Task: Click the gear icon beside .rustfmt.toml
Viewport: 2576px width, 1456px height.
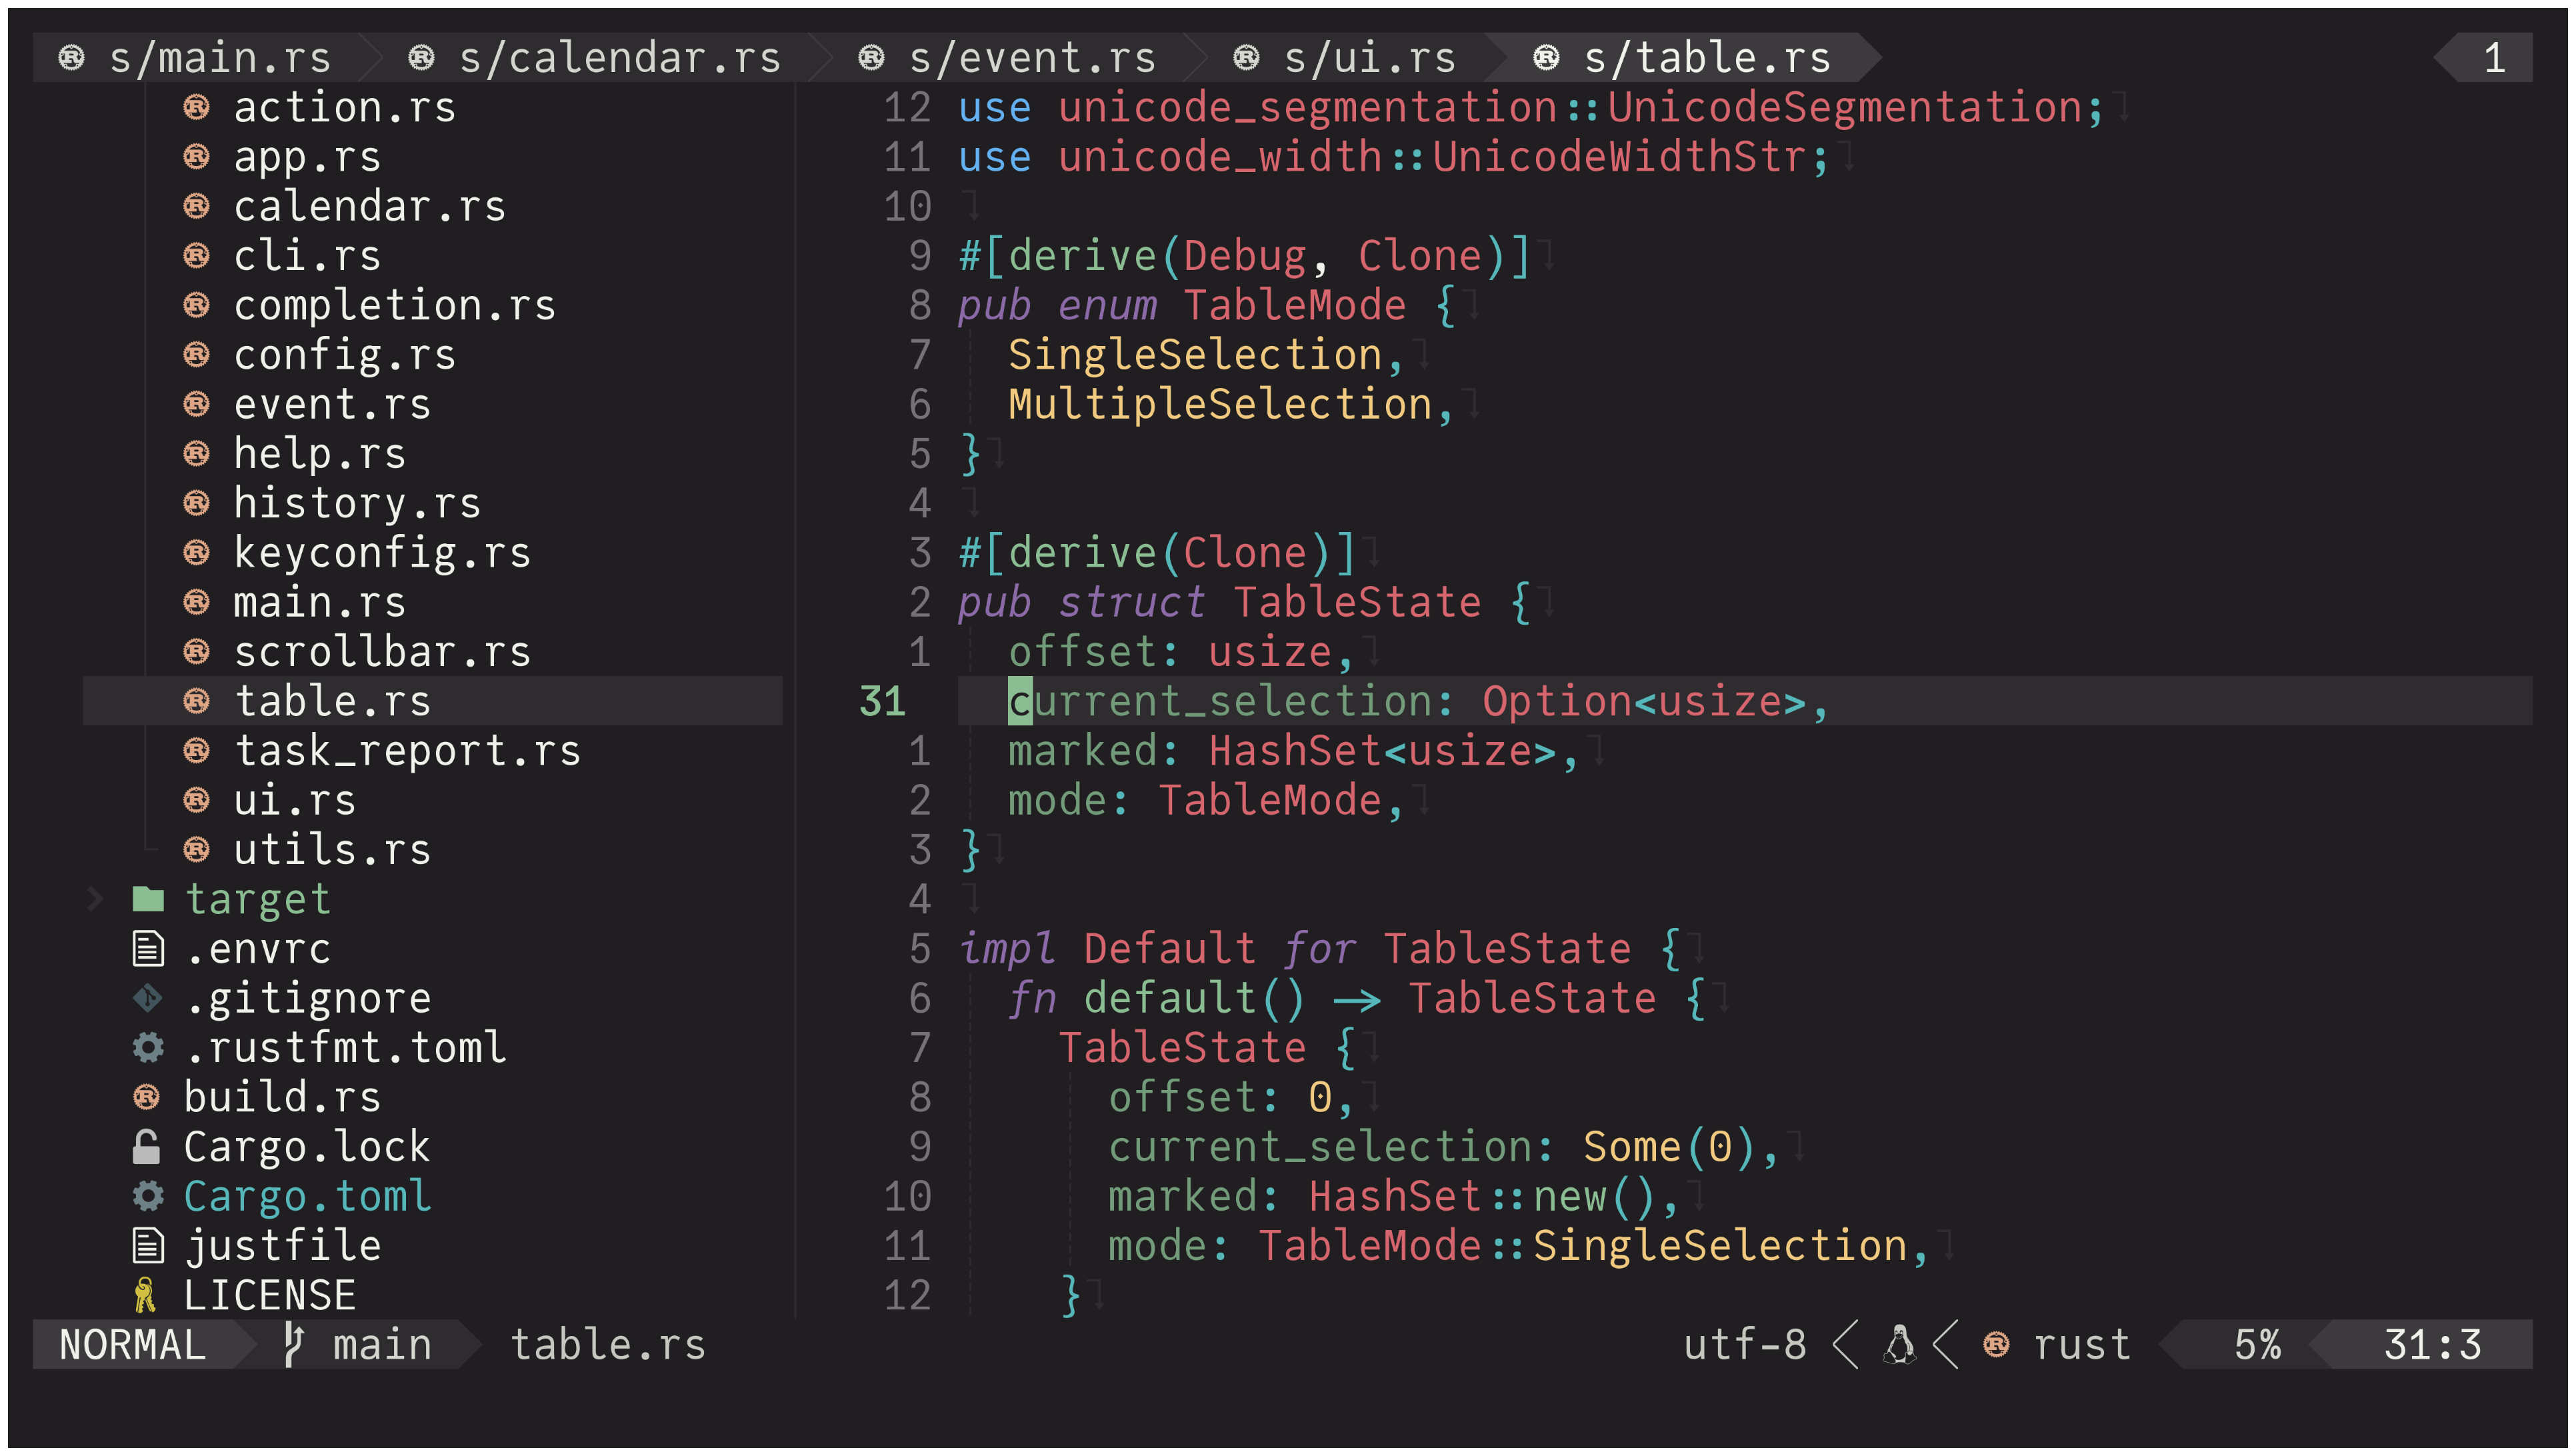Action: tap(148, 1047)
